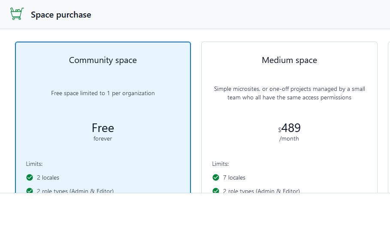Click the 'forever' label under Free
This screenshot has width=390, height=231.
tap(103, 138)
